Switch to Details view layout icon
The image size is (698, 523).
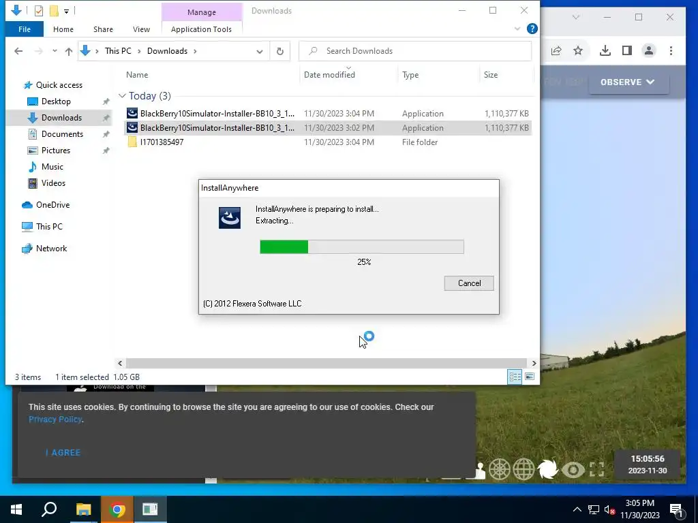tap(515, 377)
